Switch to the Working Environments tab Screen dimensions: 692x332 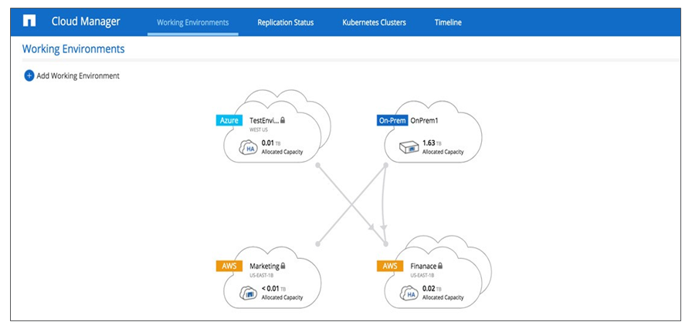coord(193,22)
